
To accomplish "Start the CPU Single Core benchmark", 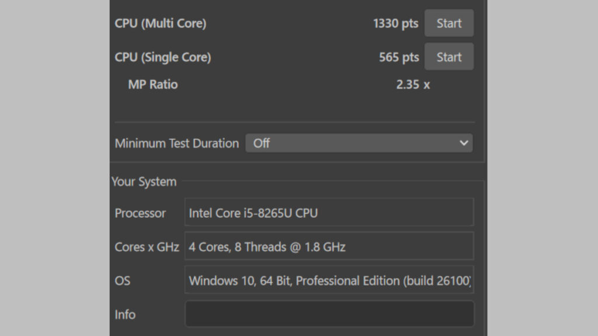I will [448, 57].
